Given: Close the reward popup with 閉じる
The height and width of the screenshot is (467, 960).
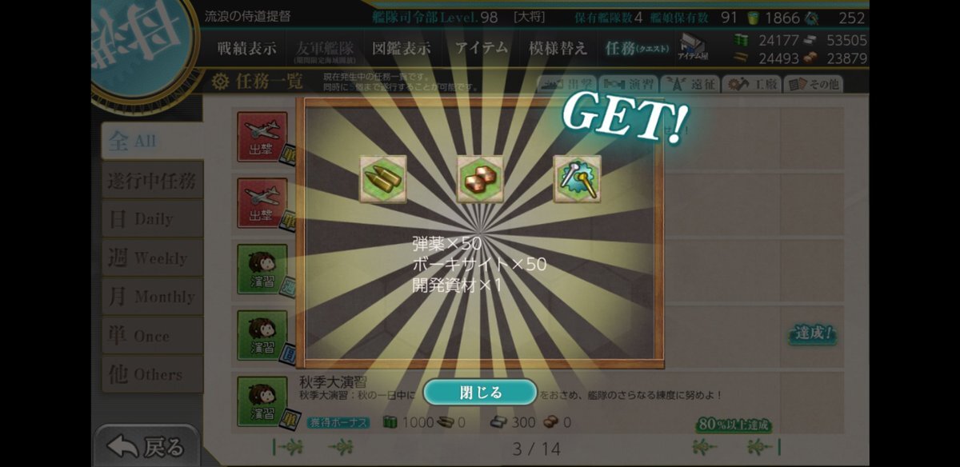Looking at the screenshot, I should click(x=480, y=392).
